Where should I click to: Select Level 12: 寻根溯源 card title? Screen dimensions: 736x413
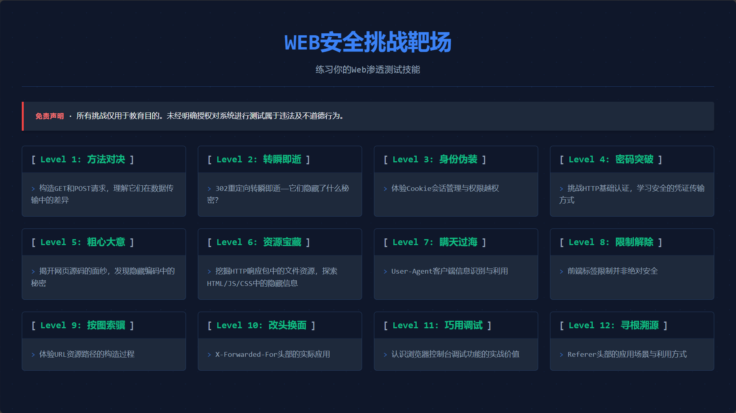tap(614, 325)
